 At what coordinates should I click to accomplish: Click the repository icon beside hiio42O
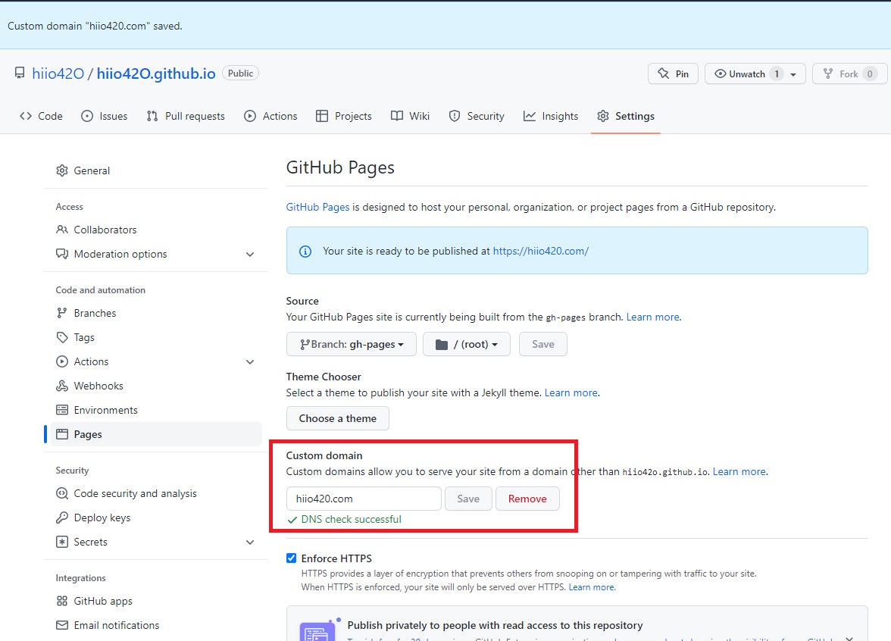point(20,73)
